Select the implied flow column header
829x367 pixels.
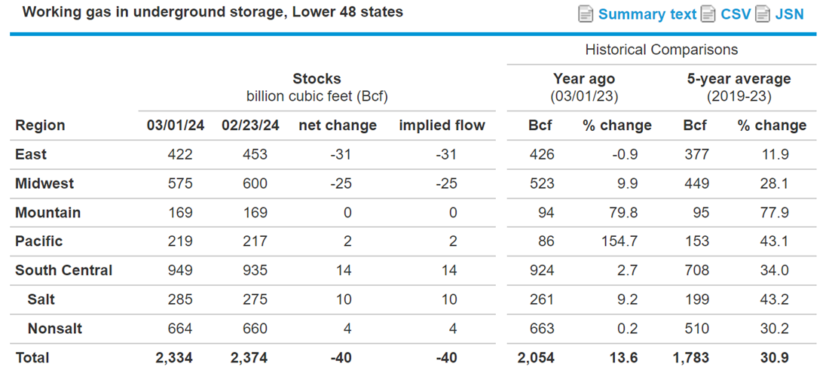click(x=442, y=126)
